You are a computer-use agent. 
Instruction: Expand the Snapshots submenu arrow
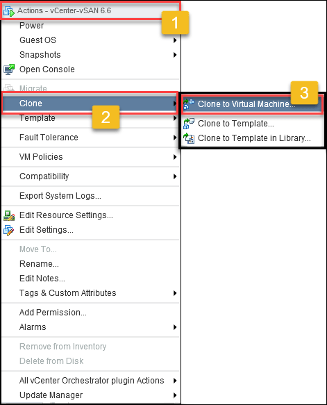pyautogui.click(x=175, y=55)
